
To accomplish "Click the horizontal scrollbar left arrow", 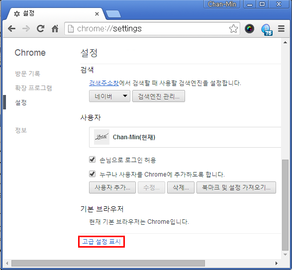I will tap(7, 264).
